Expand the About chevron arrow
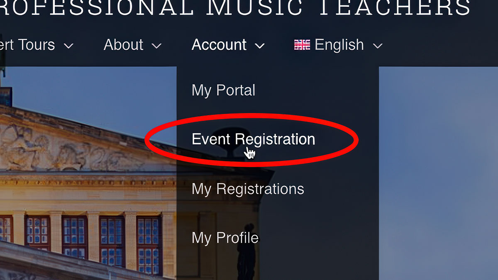Image resolution: width=498 pixels, height=280 pixels. (156, 46)
